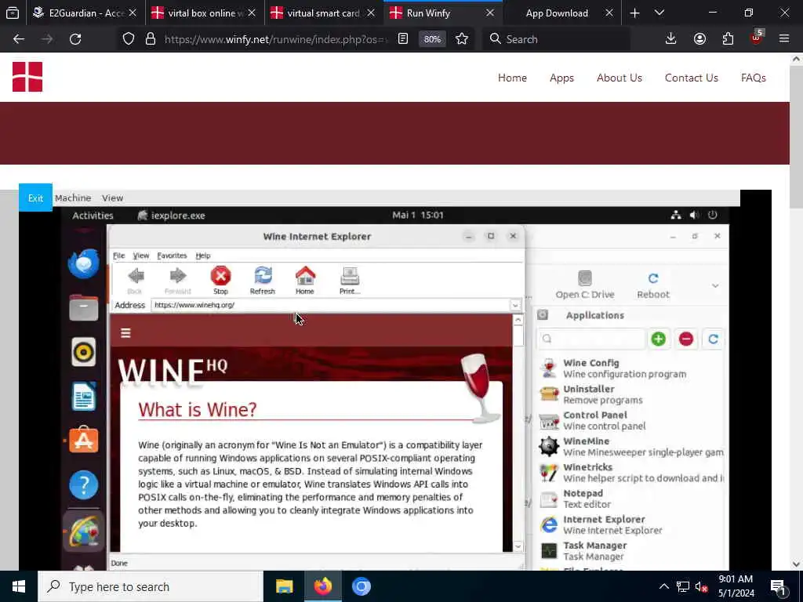
Task: Launch Internet Explorer from applications list
Action: [x=631, y=524]
